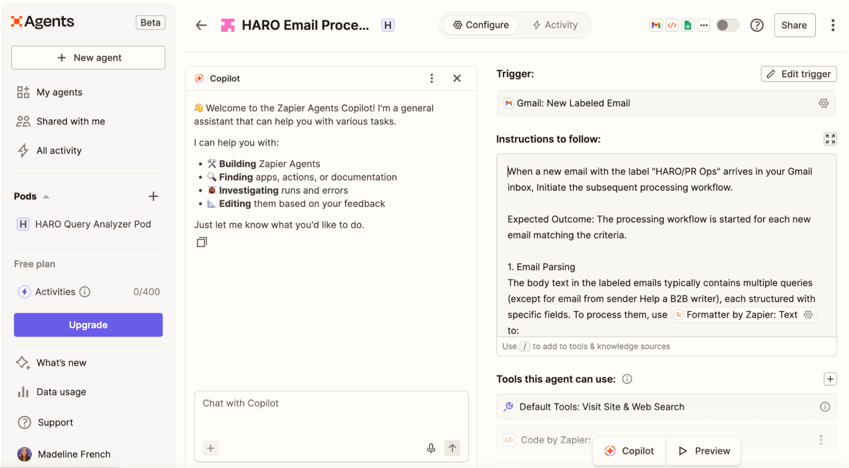Toggle the agent on/off switch in header

[x=727, y=25]
